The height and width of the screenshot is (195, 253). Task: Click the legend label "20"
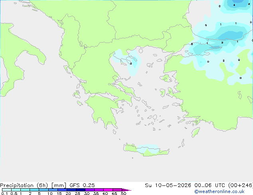pos(68,193)
